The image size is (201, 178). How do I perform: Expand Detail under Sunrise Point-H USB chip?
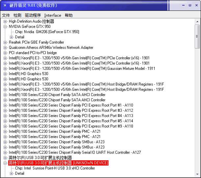[x=11, y=173]
